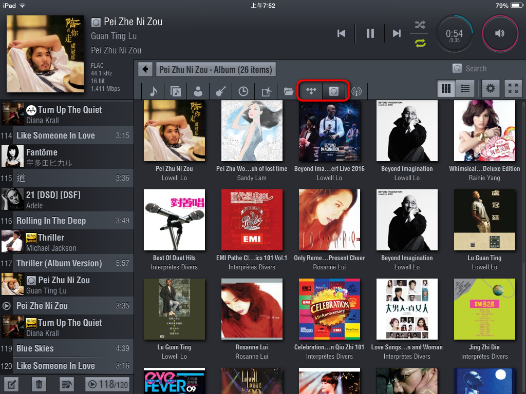526x394 pixels.
Task: Open the folder browse icon
Action: point(289,91)
